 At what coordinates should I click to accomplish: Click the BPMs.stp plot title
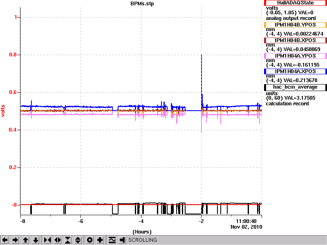point(142,4)
